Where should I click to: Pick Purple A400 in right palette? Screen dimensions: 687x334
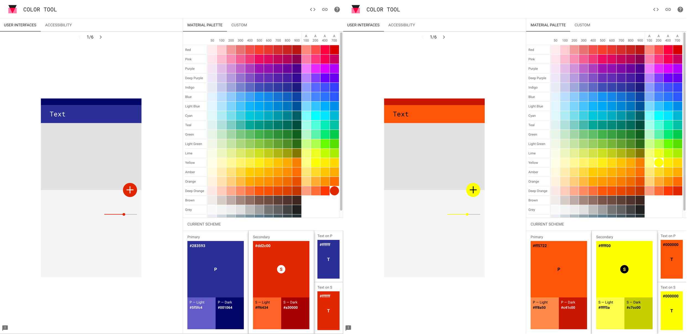point(668,69)
